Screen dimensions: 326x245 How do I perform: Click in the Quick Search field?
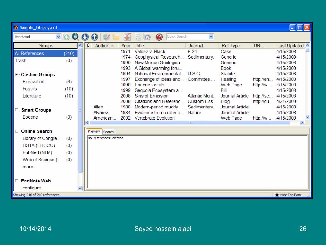(x=188, y=37)
